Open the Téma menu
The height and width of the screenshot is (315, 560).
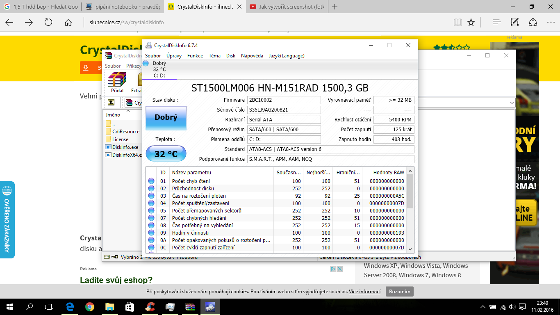click(x=214, y=56)
